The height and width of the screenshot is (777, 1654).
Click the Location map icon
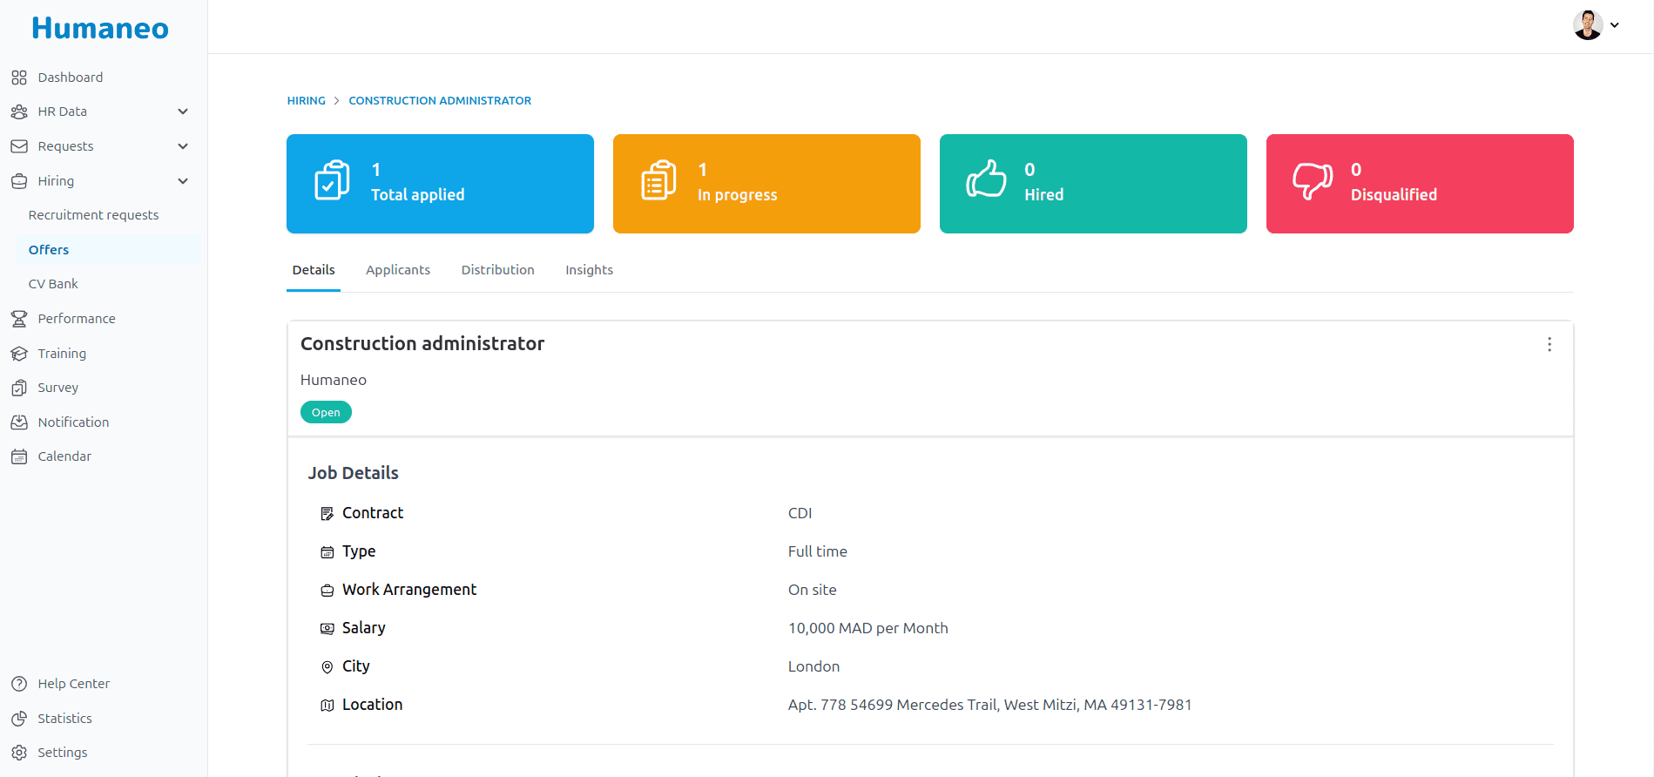point(327,706)
